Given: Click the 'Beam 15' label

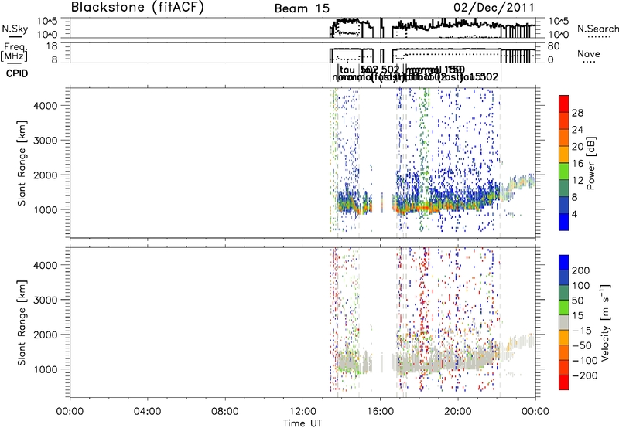Looking at the screenshot, I should tap(302, 8).
